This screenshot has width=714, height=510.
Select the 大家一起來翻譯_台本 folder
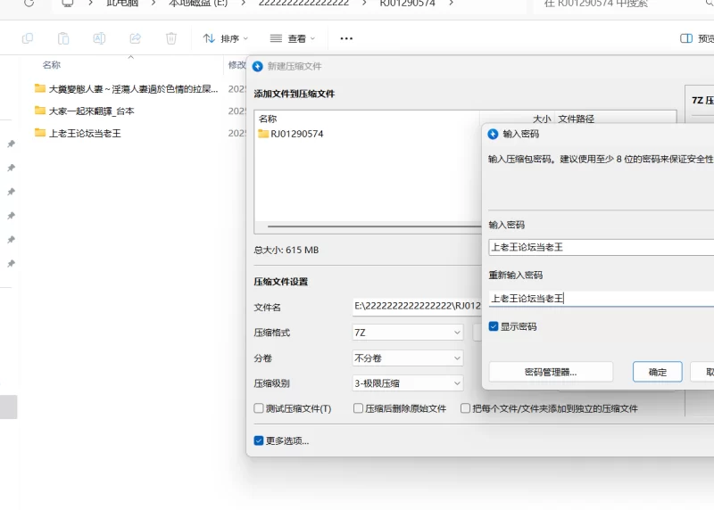[x=91, y=111]
